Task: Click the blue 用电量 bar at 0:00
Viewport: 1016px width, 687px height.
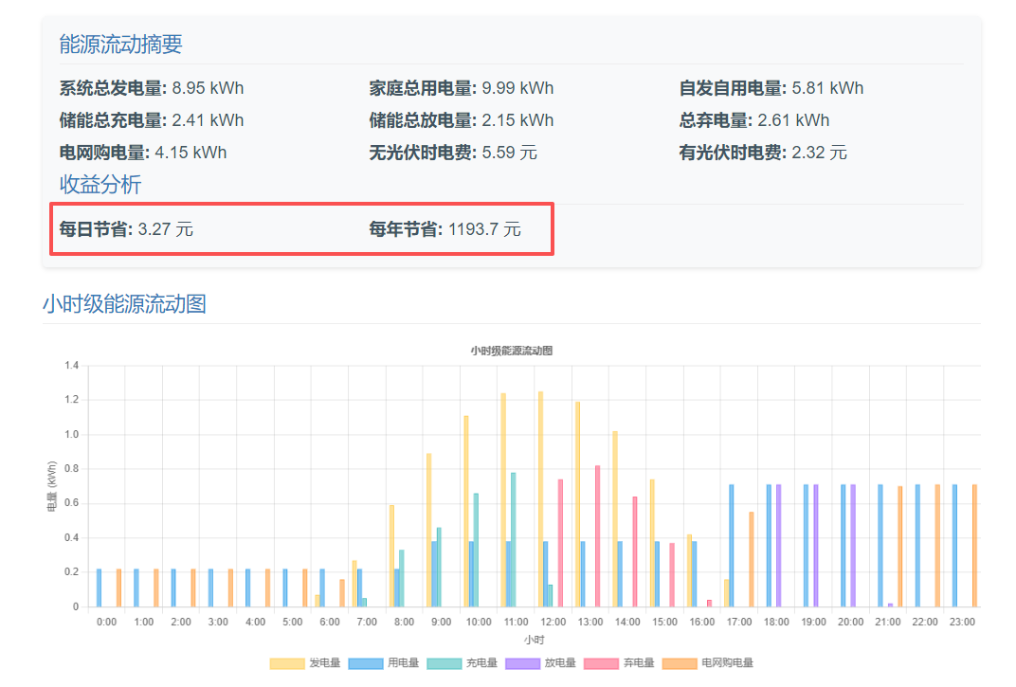Action: pyautogui.click(x=99, y=588)
